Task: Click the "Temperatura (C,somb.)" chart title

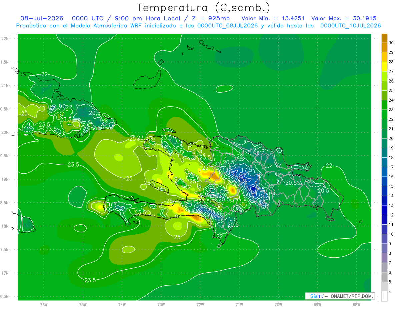Action: tap(203, 8)
